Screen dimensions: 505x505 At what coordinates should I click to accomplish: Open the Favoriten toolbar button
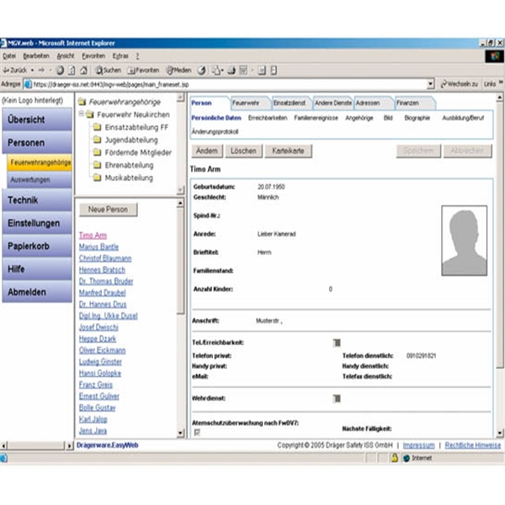(145, 70)
